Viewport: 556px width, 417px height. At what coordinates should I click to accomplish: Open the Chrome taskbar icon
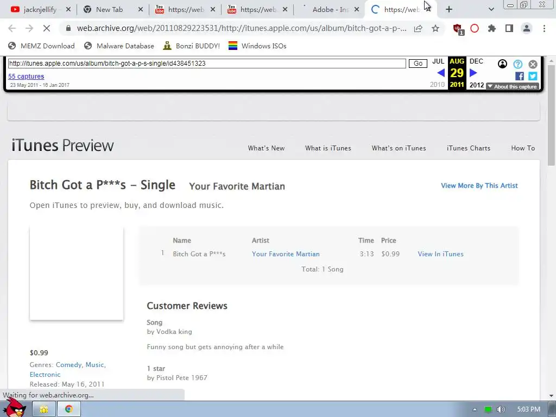pos(69,409)
